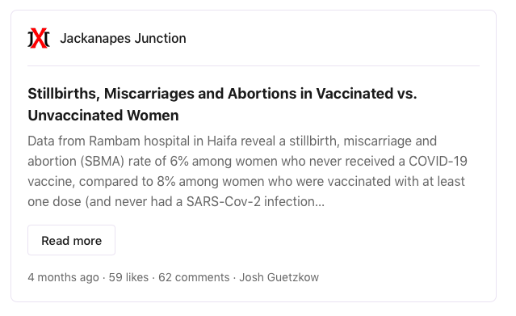Viewport: 516px width, 316px height.
Task: Click the "(SBMA)" abbreviation in the summary
Action: point(103,161)
